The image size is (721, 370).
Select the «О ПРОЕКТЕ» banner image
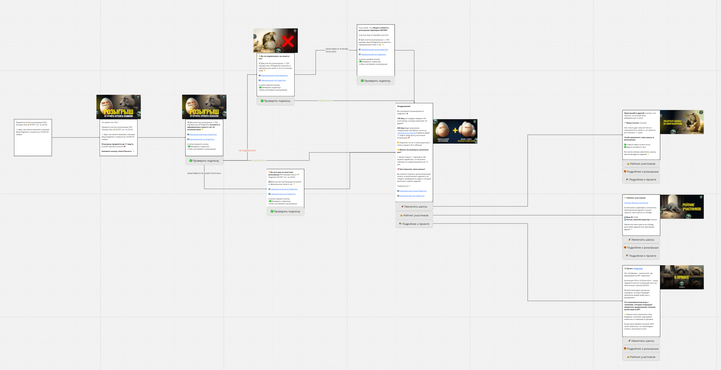click(x=682, y=277)
